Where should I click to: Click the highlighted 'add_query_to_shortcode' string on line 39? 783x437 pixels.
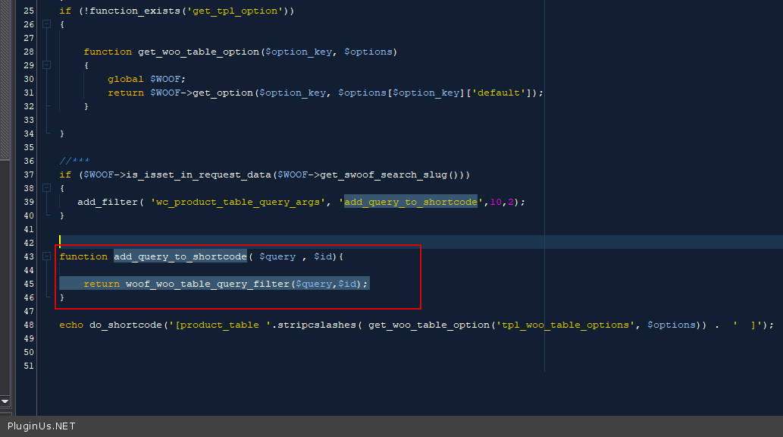point(411,202)
